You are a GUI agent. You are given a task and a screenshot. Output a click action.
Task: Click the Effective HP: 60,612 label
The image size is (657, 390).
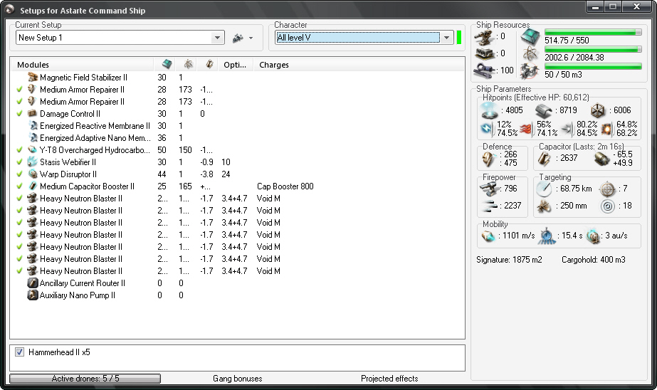click(x=552, y=97)
